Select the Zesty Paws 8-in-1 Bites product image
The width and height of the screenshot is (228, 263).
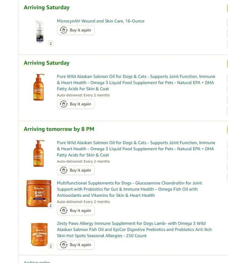click(38, 193)
